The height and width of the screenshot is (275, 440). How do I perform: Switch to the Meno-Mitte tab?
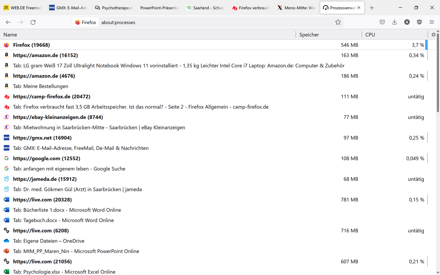(x=296, y=8)
